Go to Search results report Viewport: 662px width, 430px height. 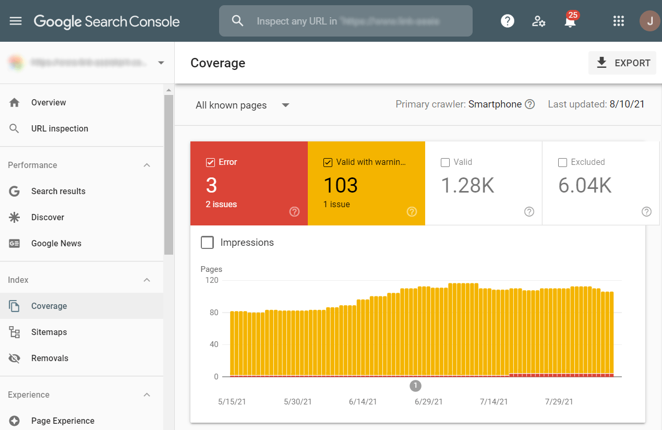[x=81, y=191]
